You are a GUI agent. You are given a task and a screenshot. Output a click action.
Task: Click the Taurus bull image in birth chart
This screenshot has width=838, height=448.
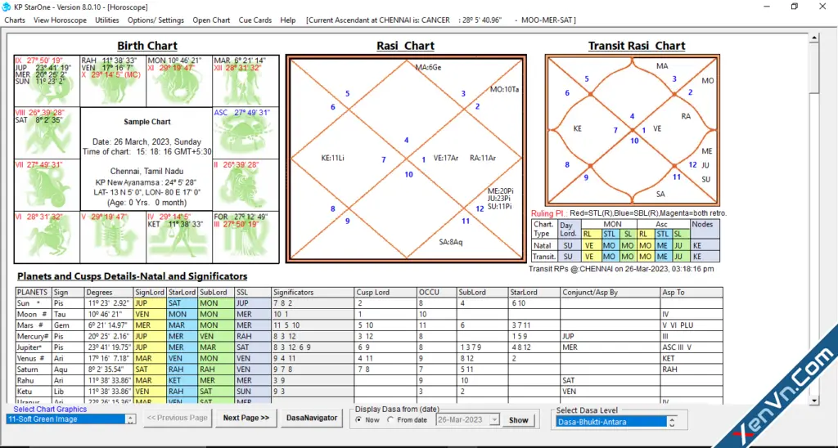[179, 86]
